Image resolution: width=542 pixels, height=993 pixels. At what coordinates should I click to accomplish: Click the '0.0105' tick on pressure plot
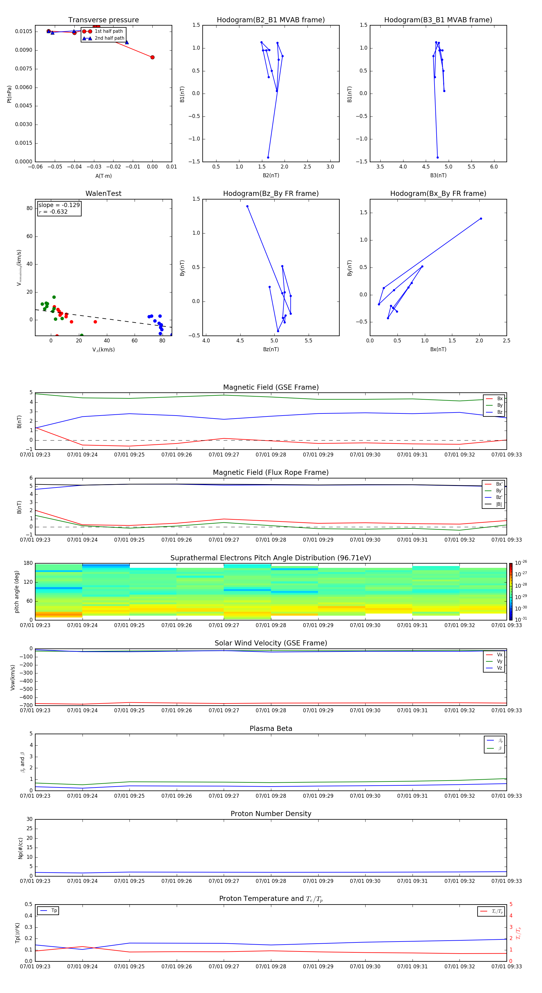(x=23, y=32)
